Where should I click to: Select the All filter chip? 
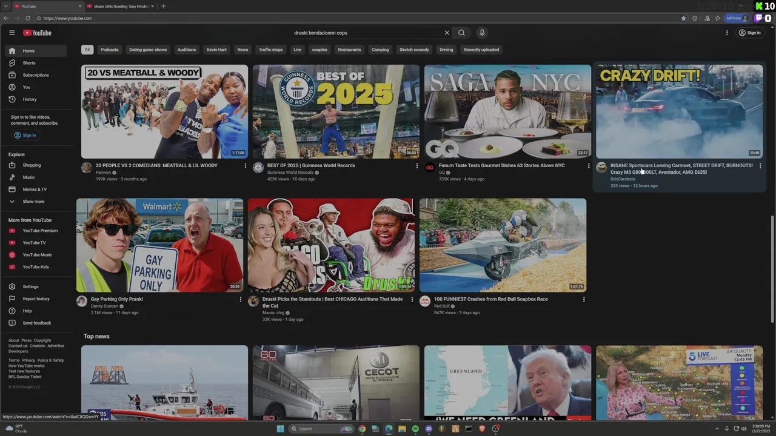point(87,50)
